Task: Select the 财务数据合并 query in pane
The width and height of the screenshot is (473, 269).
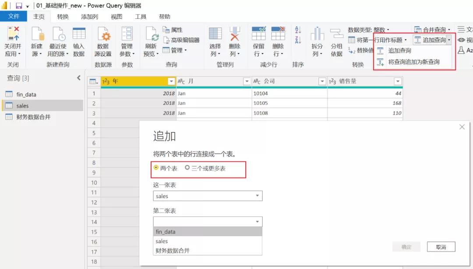Action: (x=42, y=117)
